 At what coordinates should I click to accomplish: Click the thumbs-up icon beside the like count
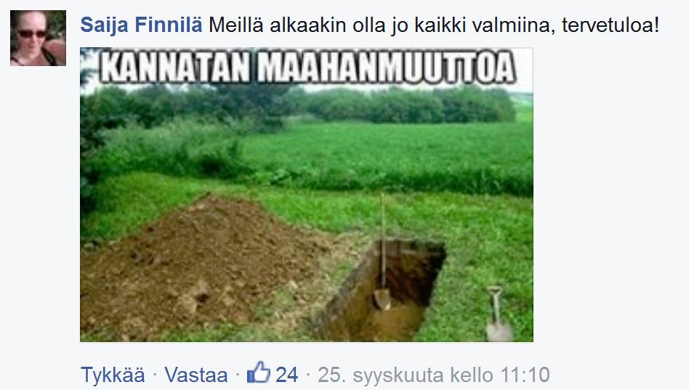259,373
